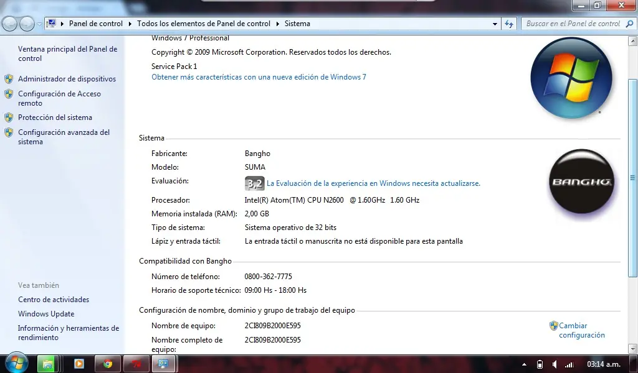Screen dimensions: 638x373
Task: Expand arrow before Sistema breadcrumb
Action: (277, 24)
